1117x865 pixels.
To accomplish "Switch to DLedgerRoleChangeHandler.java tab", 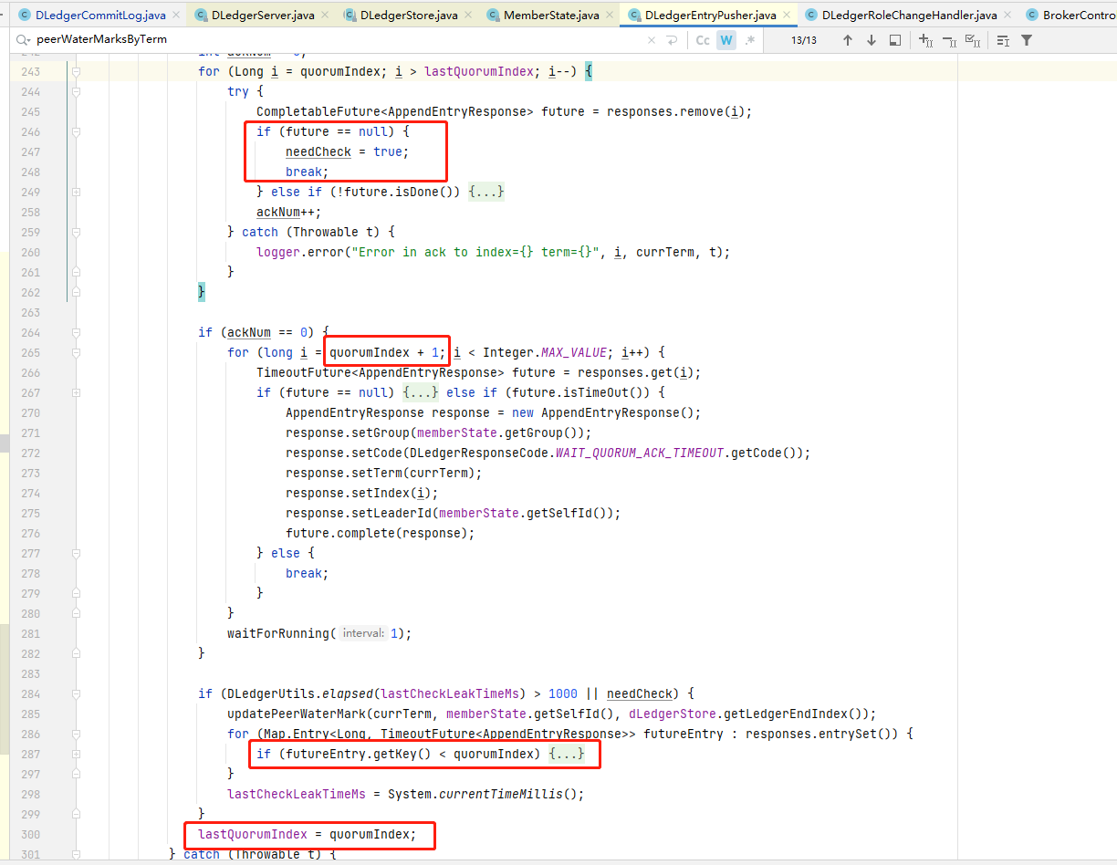I will 909,16.
